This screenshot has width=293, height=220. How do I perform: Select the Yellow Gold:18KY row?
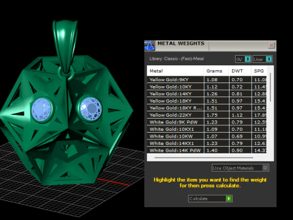207,101
